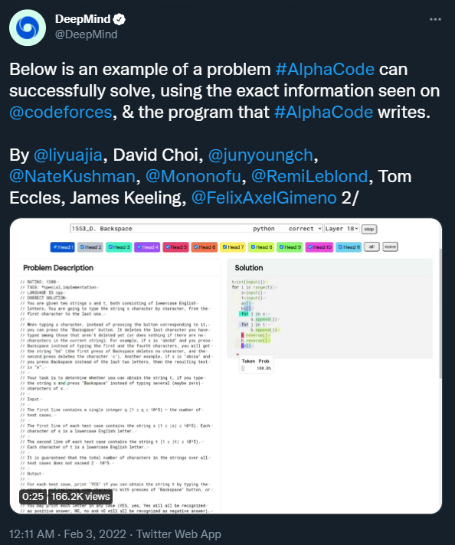The image size is (455, 545).
Task: Open the Layer 18 dropdown
Action: tap(342, 229)
